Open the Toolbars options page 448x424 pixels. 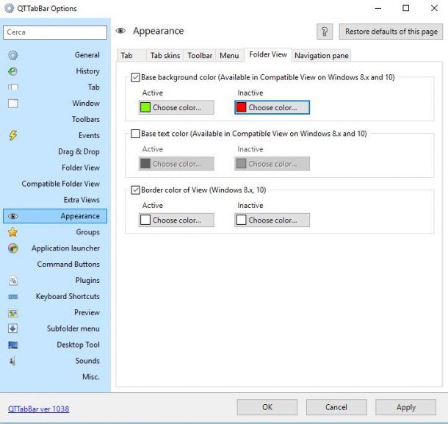click(55, 119)
